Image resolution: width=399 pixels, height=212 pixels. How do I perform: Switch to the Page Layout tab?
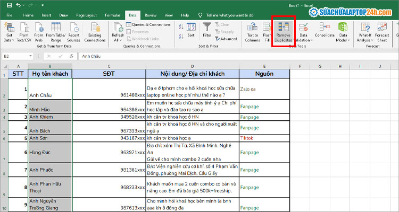click(x=87, y=15)
